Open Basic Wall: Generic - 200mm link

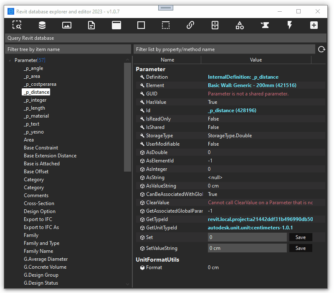[252, 85]
